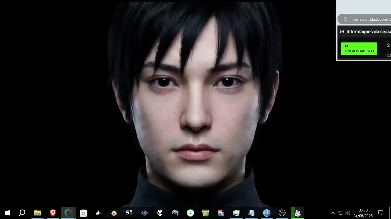The image size is (391, 219).
Task: Open the white audio bars app icon
Action: pyautogui.click(x=99, y=213)
